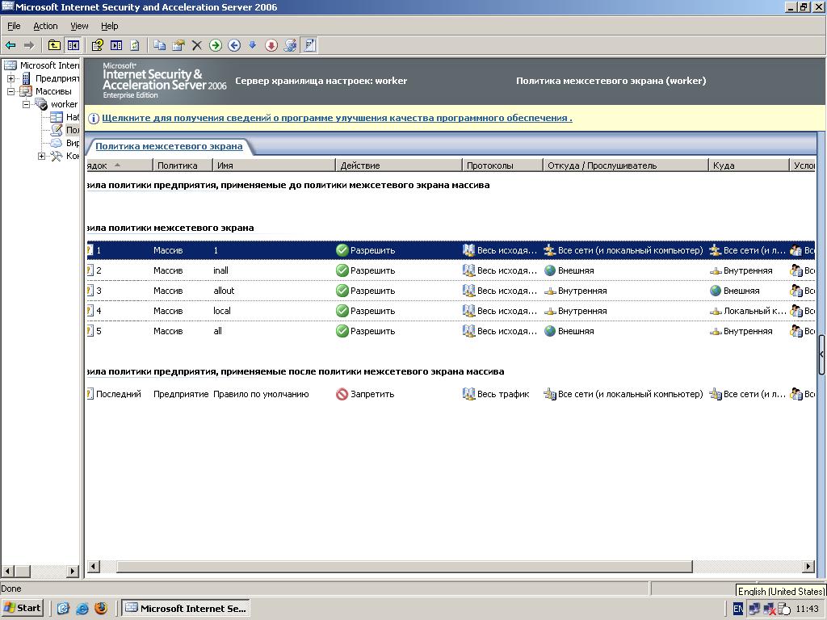The height and width of the screenshot is (620, 827).
Task: Click the Back arrow in the toolbar
Action: 10,45
